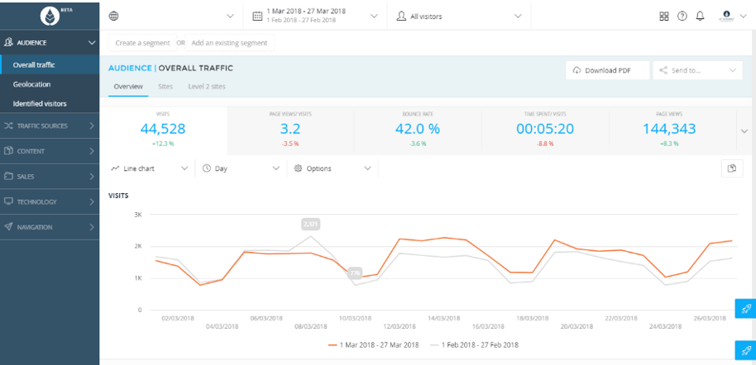
Task: Open the apps grid icon
Action: click(x=664, y=16)
